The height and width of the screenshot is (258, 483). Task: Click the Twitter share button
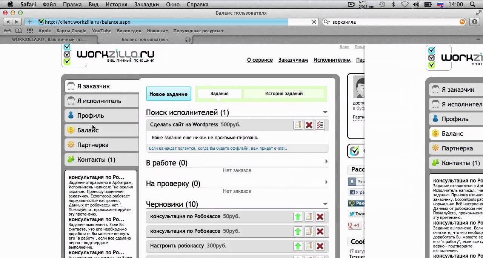coord(356,214)
